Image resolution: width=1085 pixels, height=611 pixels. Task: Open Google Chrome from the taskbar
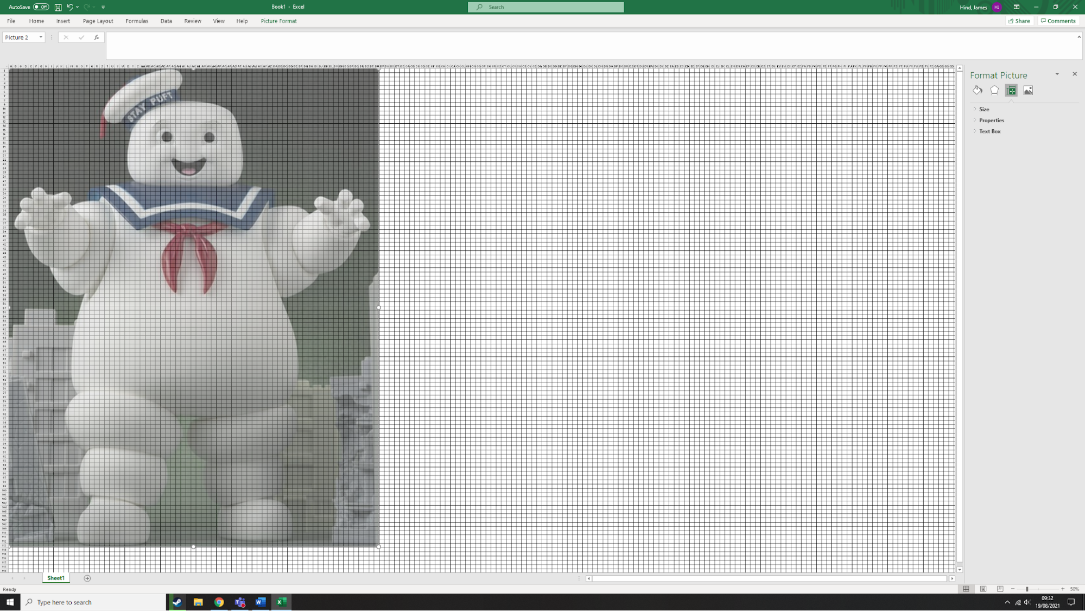(219, 602)
